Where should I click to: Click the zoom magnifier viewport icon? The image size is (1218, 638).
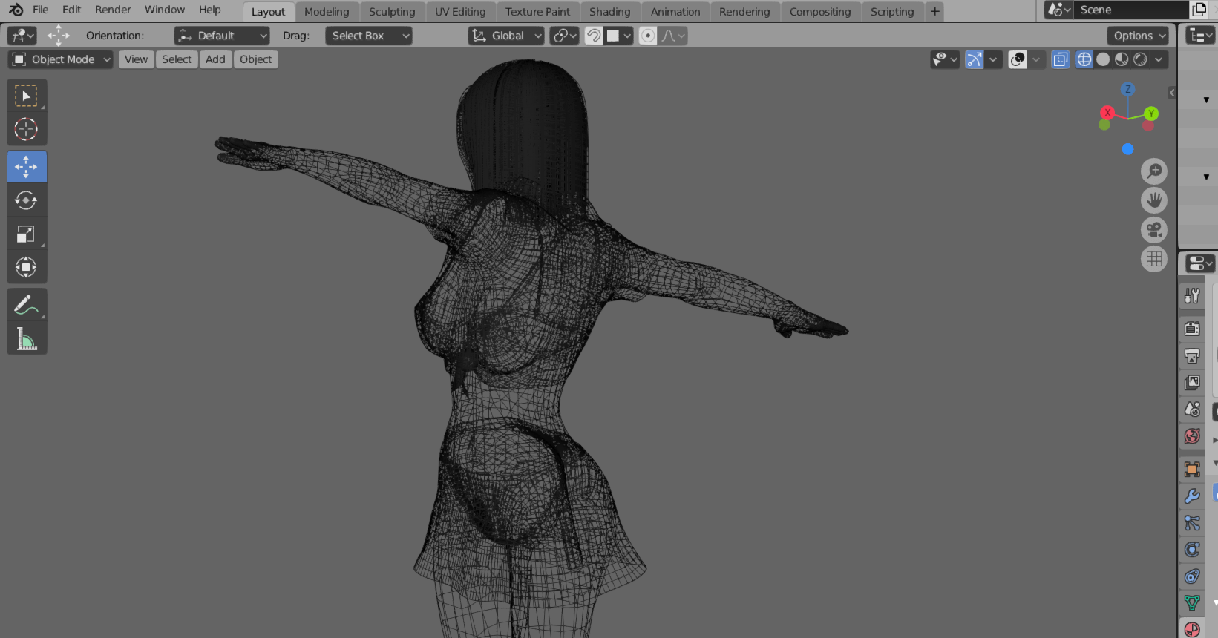[x=1153, y=171]
